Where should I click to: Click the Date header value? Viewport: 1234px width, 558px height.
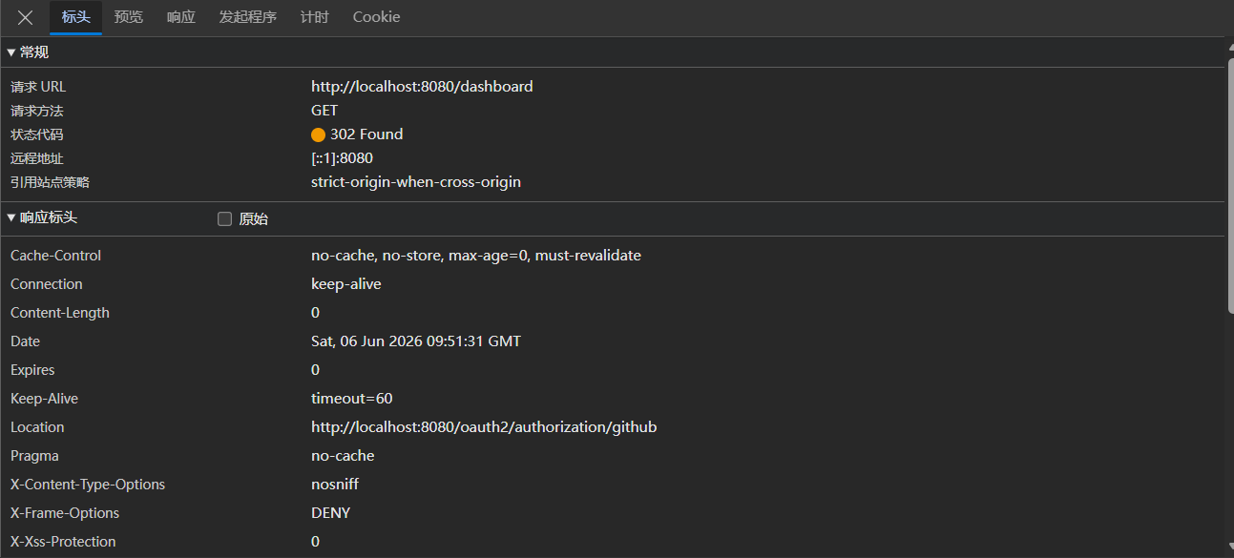416,341
